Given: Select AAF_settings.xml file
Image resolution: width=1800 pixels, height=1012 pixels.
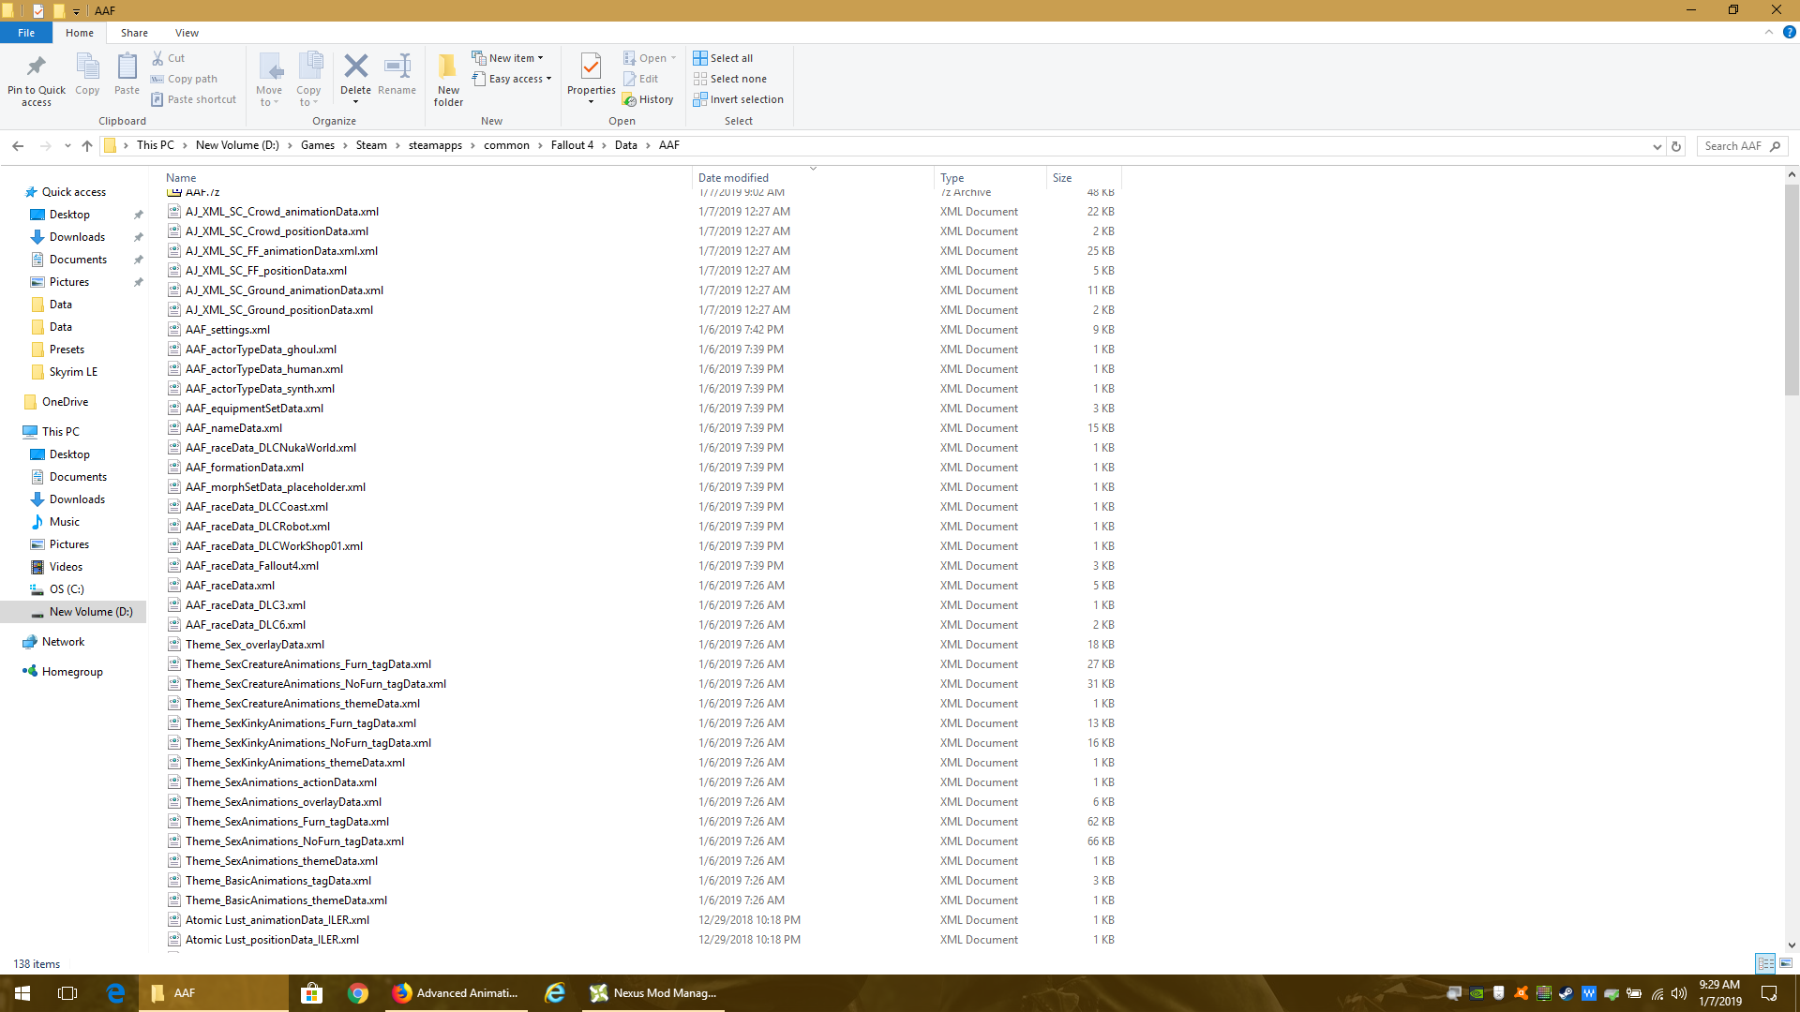Looking at the screenshot, I should [x=228, y=330].
